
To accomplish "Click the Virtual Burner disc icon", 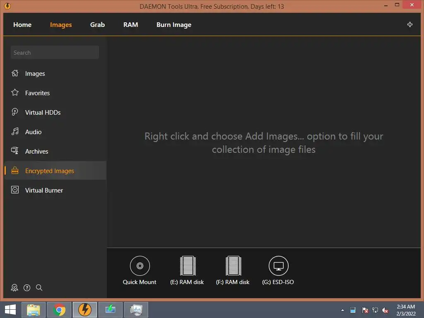I will point(15,190).
